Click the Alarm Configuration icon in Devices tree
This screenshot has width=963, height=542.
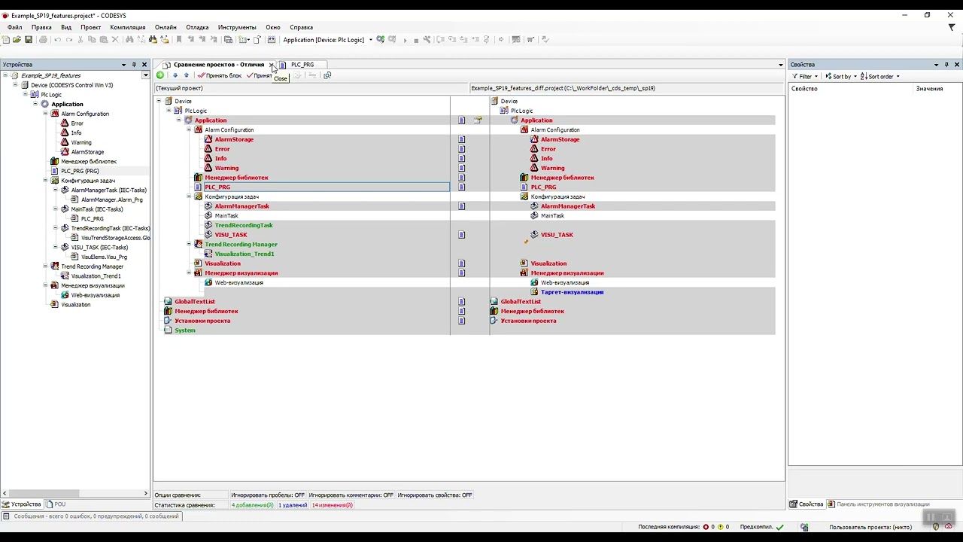[54, 114]
